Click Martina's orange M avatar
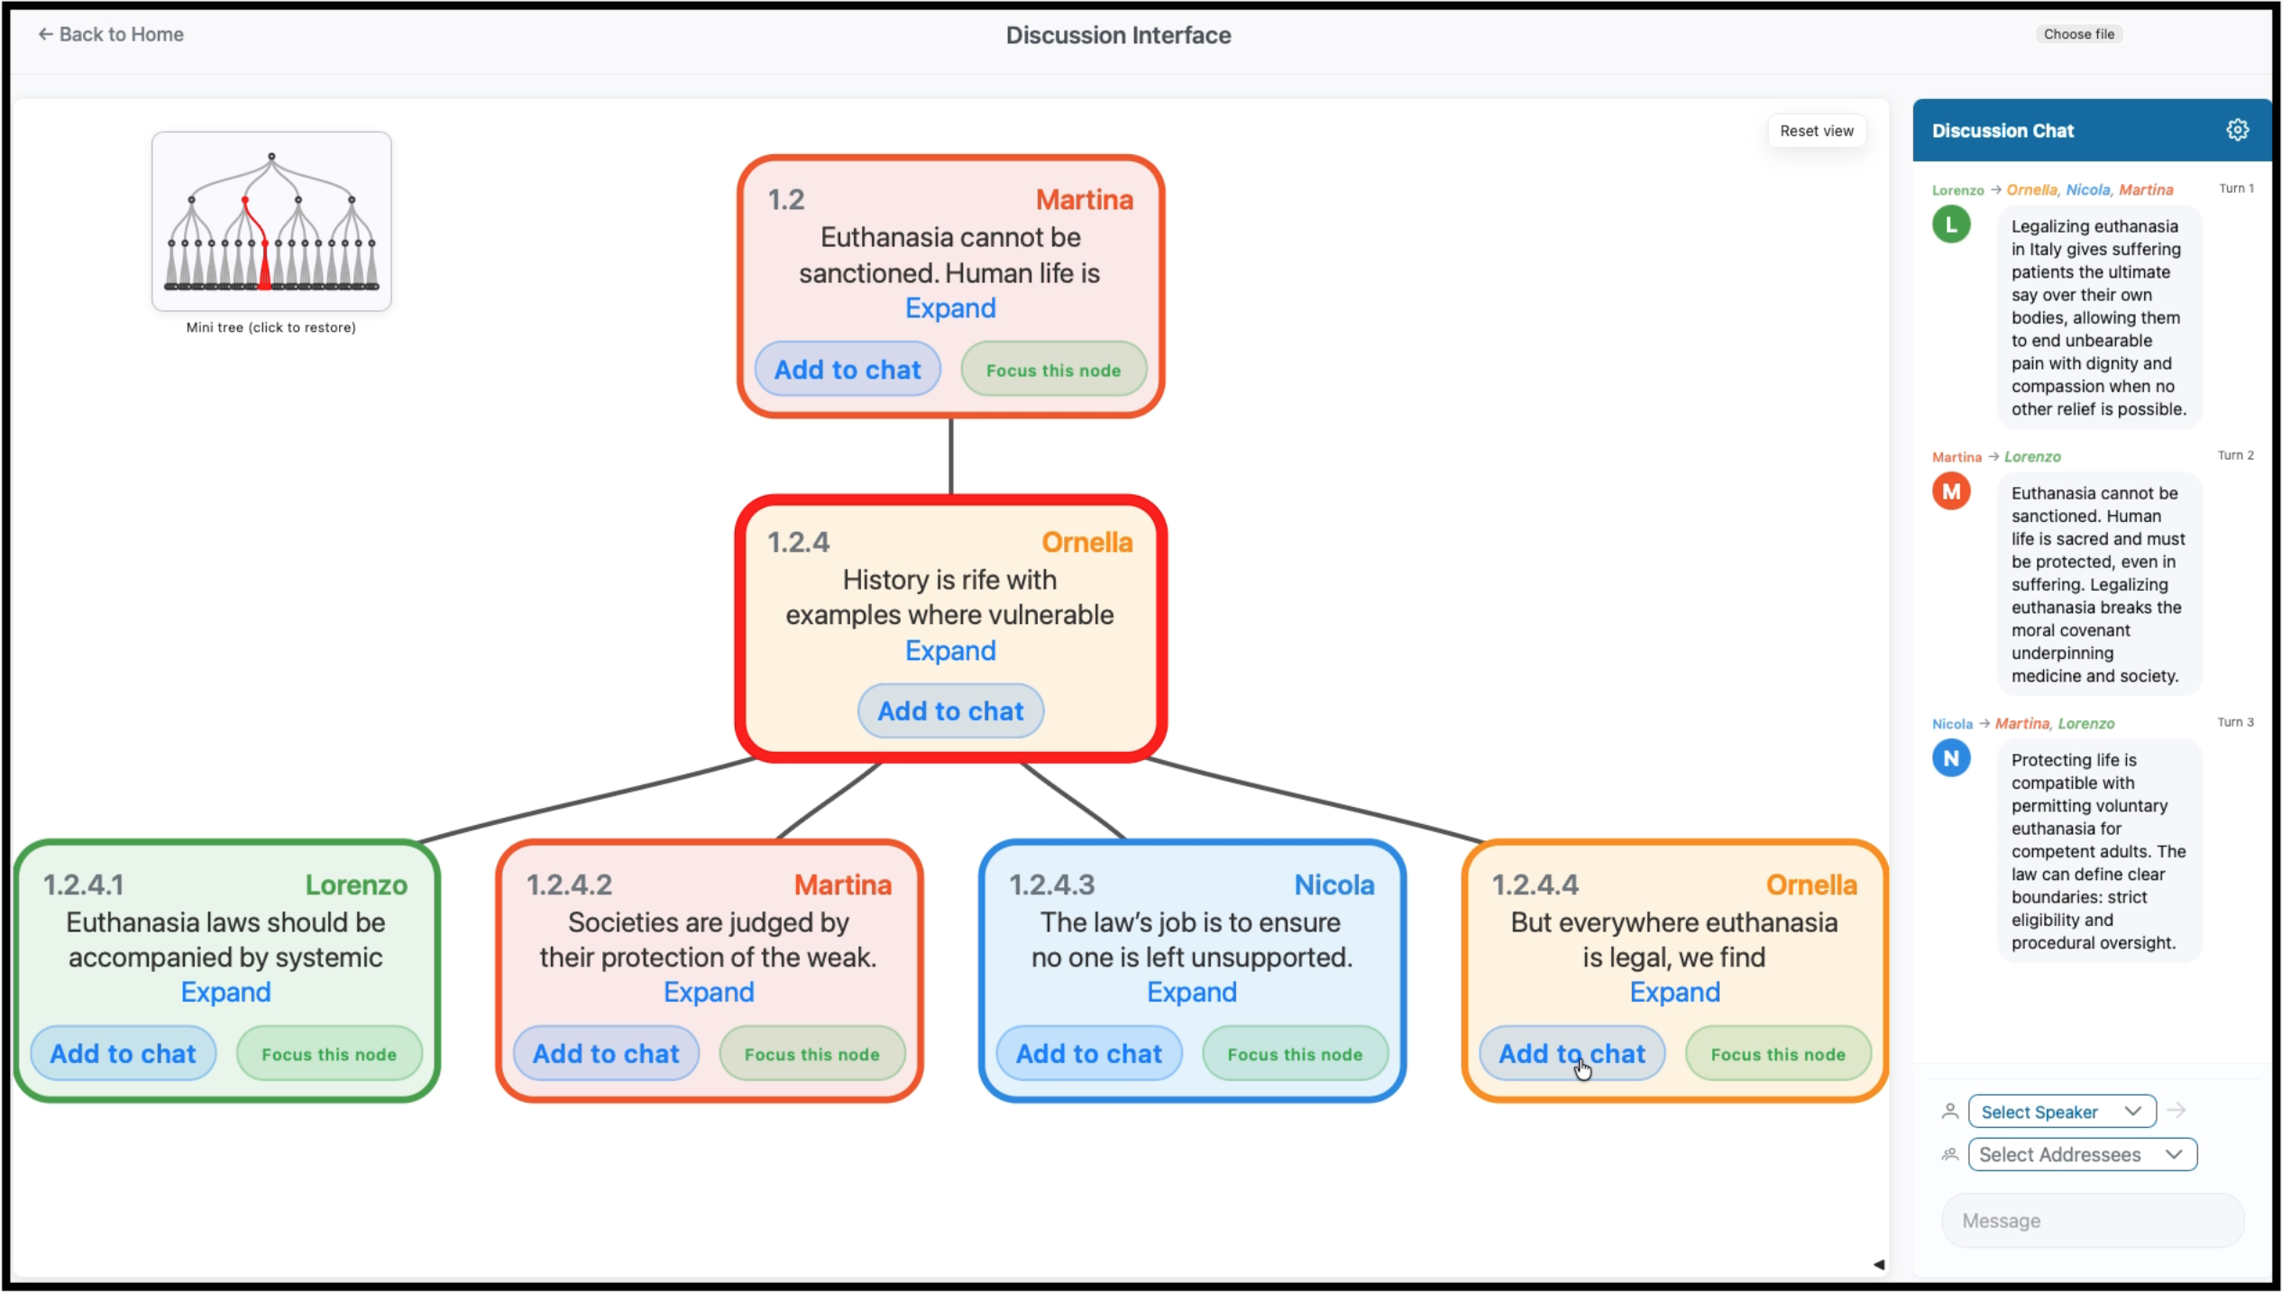 (x=1950, y=491)
